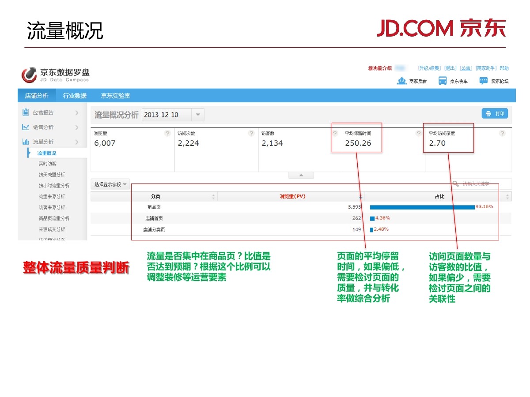Screen dimensions: 530x397
Task: Click the 149 PV value
Action: pos(357,229)
